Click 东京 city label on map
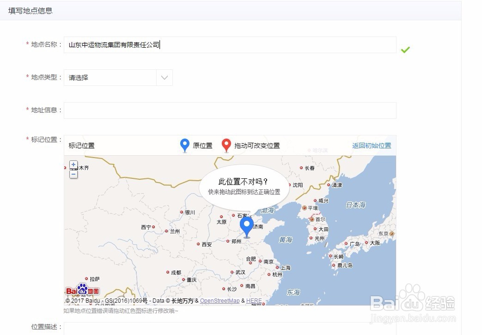 point(383,234)
